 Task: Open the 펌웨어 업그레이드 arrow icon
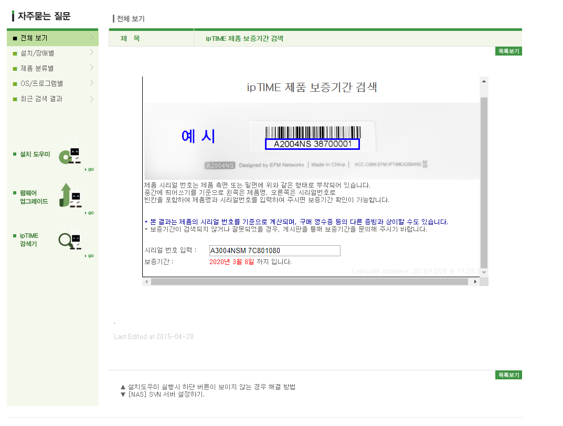70,196
